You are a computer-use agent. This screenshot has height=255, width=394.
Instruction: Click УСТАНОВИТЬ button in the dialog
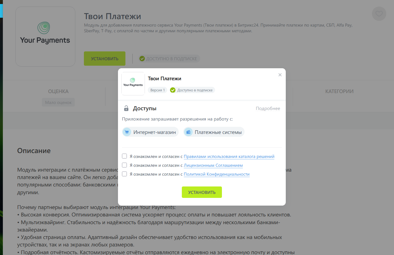[x=202, y=192]
